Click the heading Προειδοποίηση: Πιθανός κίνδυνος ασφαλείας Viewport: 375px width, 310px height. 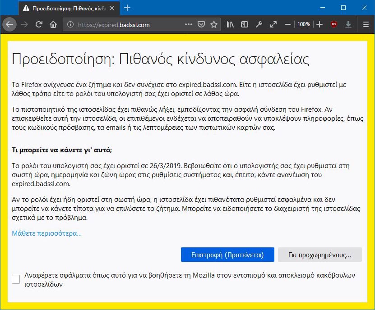tap(161, 59)
